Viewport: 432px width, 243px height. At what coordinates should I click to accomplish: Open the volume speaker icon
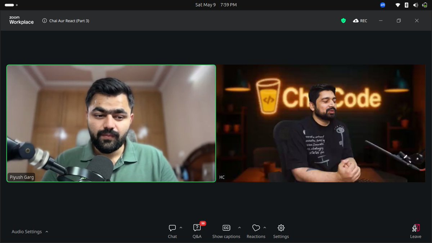[416, 5]
